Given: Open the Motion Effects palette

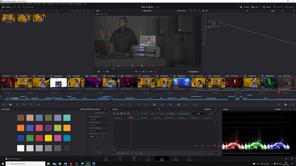Looking at the screenshot, I should pyautogui.click(x=38, y=105).
